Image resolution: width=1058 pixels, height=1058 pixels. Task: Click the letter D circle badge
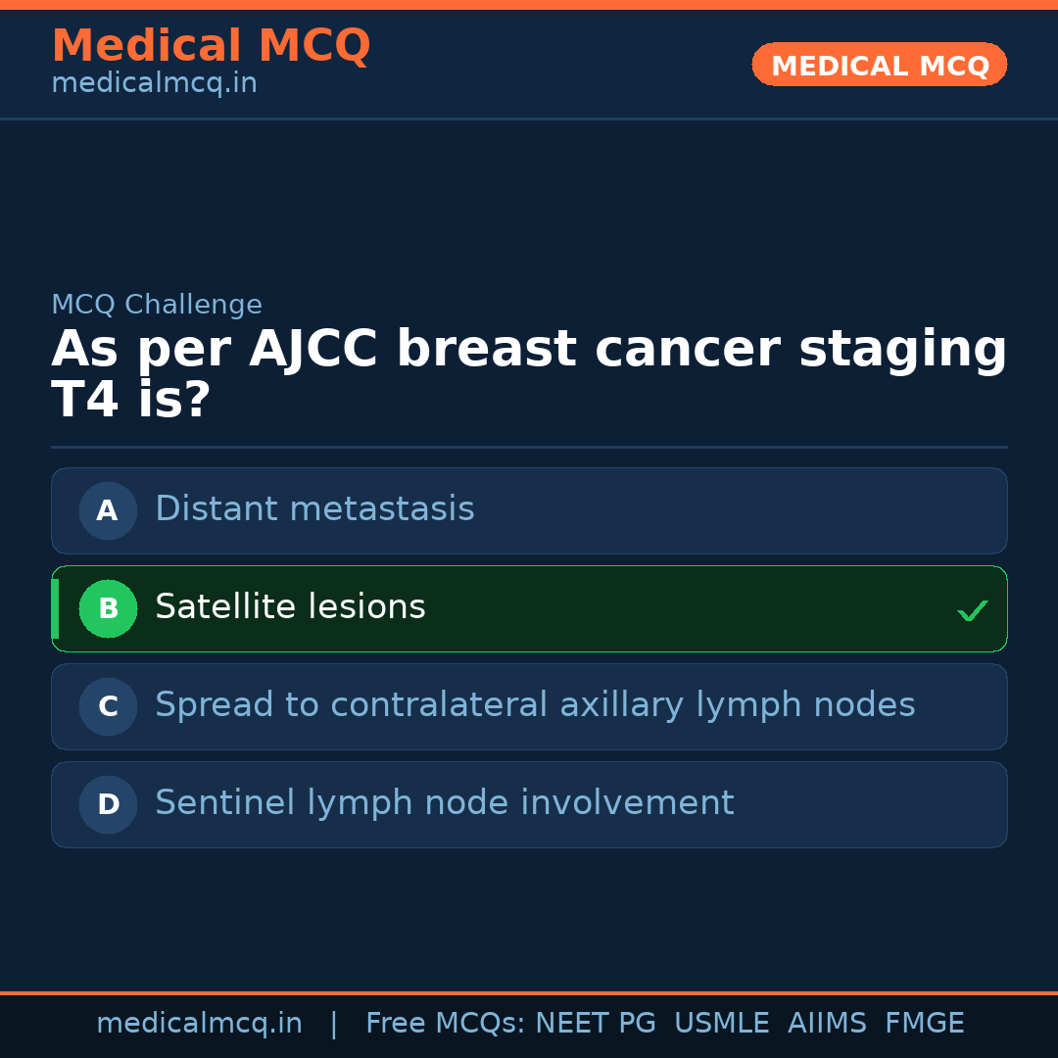pyautogui.click(x=108, y=804)
